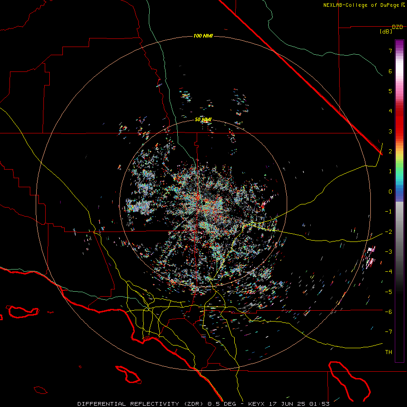Screen dimensions: 407x407
Task: Click the 0 tick label on color scale
Action: click(x=390, y=192)
